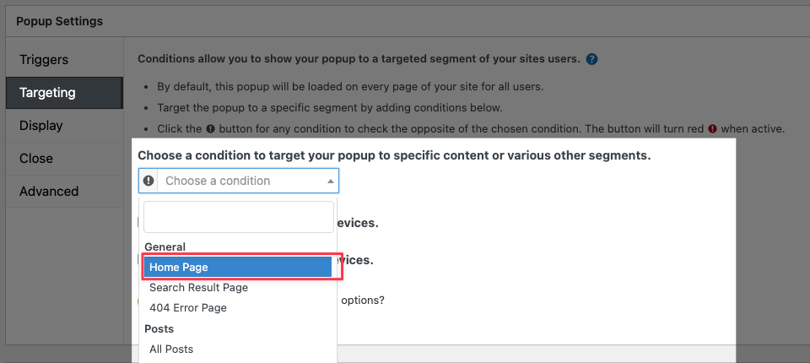This screenshot has width=810, height=363.
Task: Click the blue help question mark icon
Action: tap(592, 60)
